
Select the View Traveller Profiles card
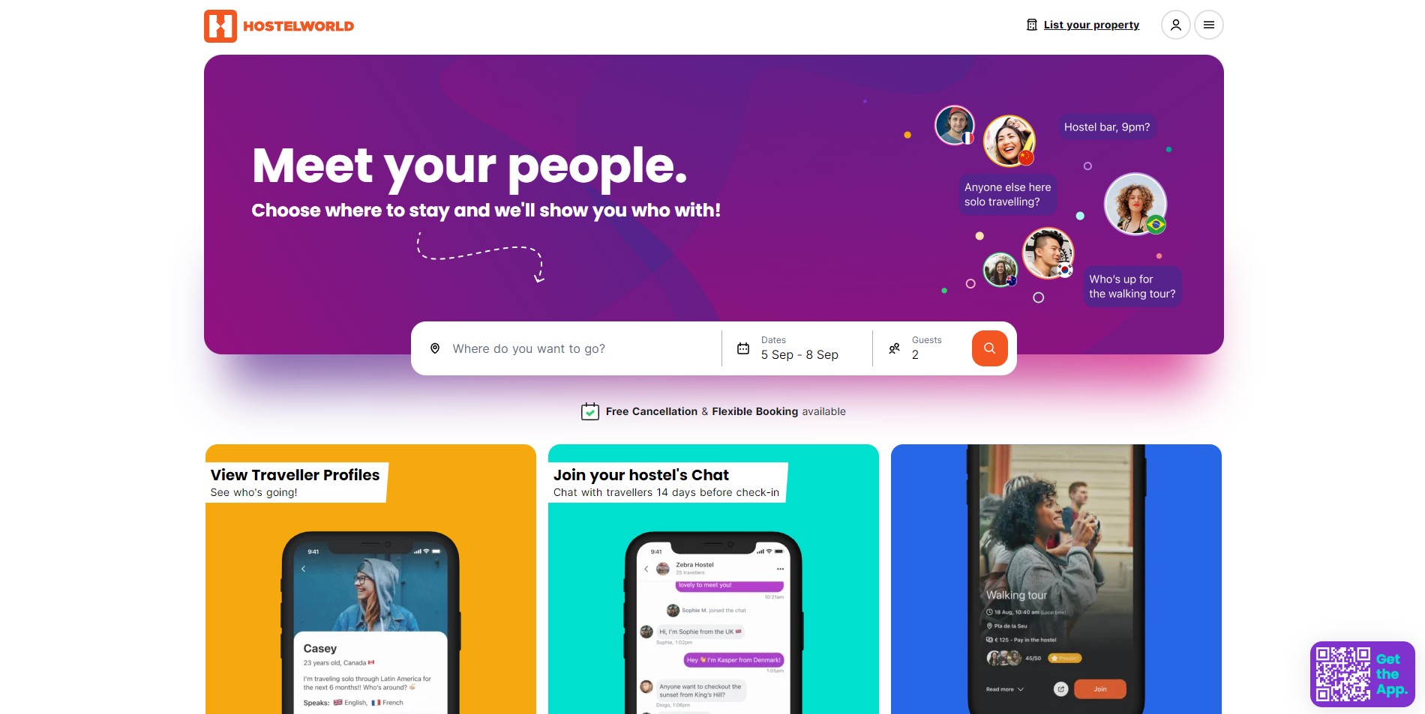pos(370,579)
